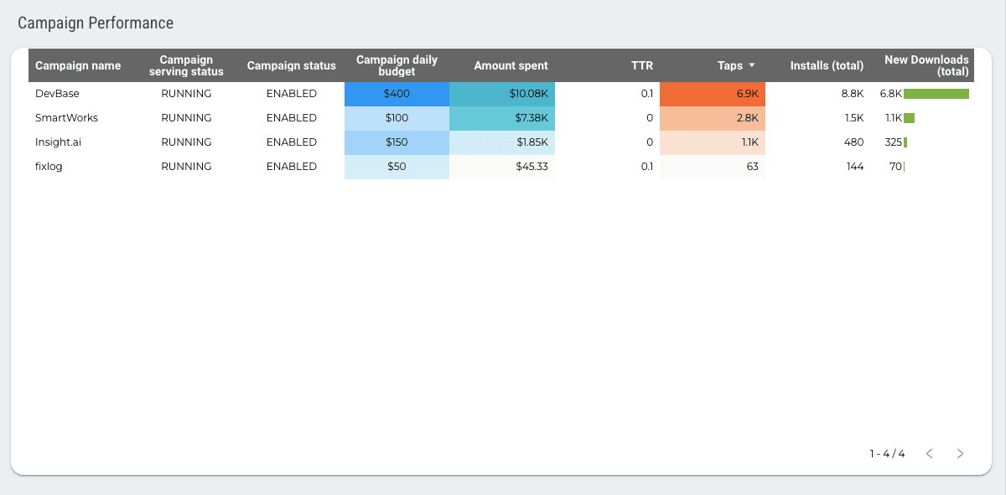Click the Campaign Performance title
The image size is (1006, 495).
(x=96, y=23)
